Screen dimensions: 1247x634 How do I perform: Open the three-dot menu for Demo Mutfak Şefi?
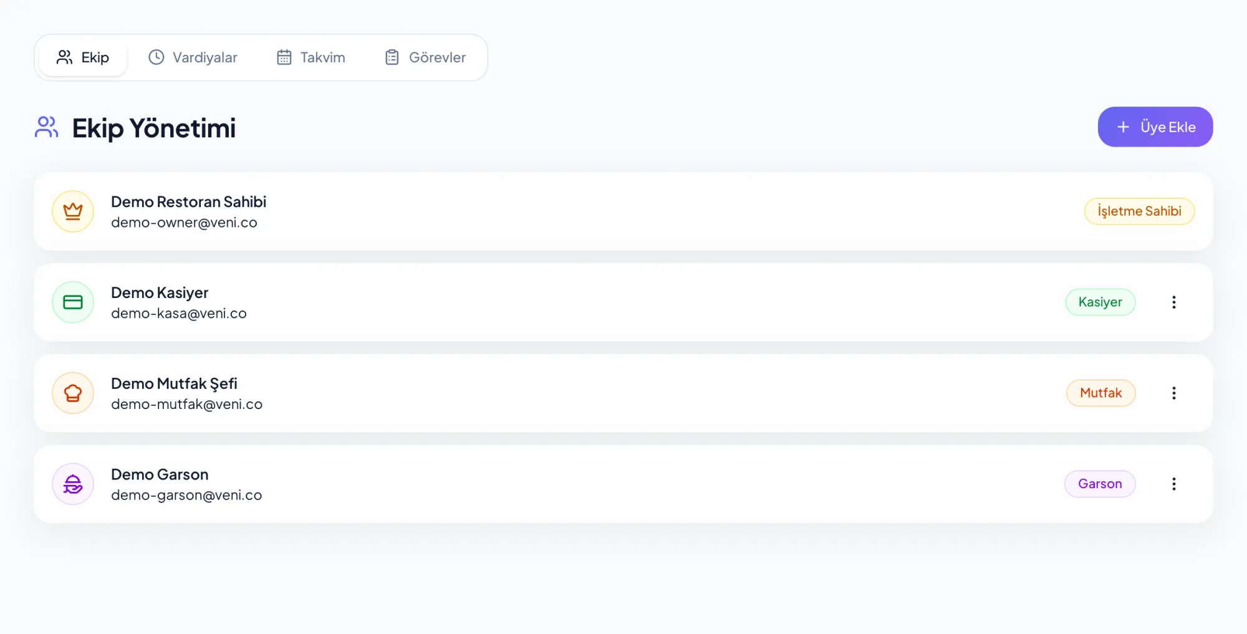1173,393
